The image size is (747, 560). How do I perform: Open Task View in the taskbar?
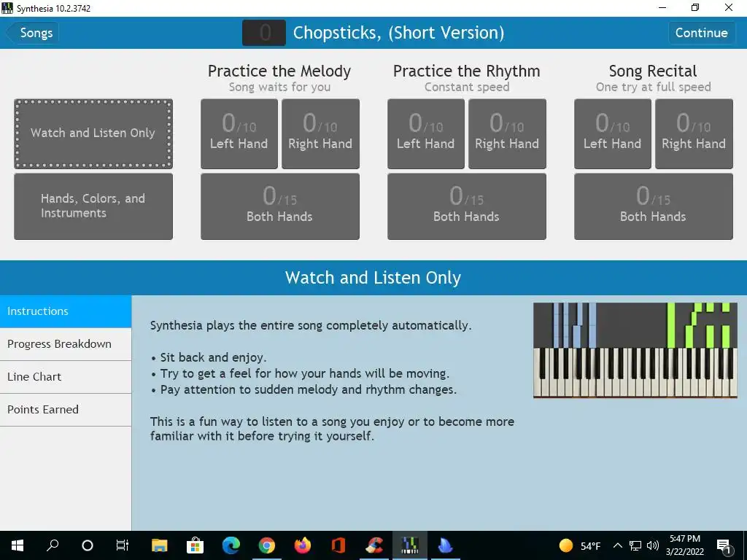(x=123, y=545)
